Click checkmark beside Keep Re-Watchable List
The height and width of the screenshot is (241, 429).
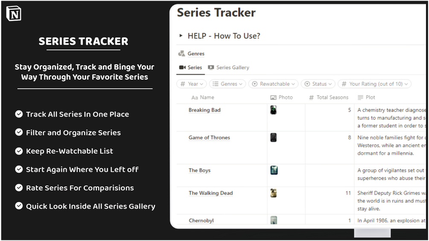[19, 151]
